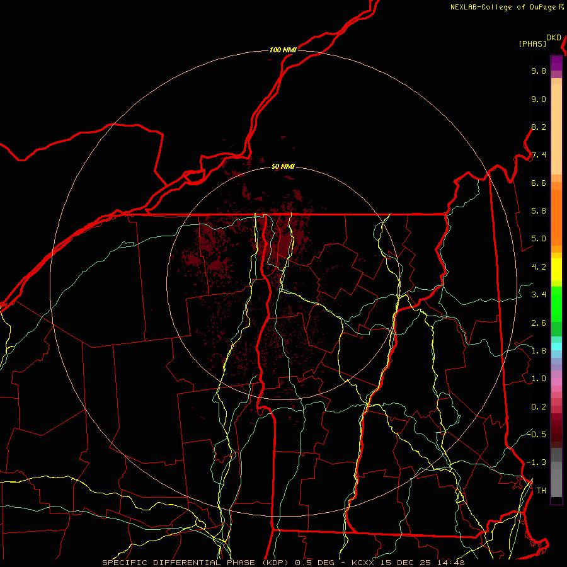Click the 0.2 value on the color scale
Image resolution: width=567 pixels, height=567 pixels.
(539, 407)
